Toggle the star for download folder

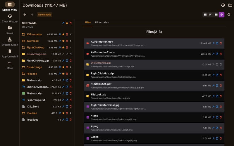pos(63,41)
